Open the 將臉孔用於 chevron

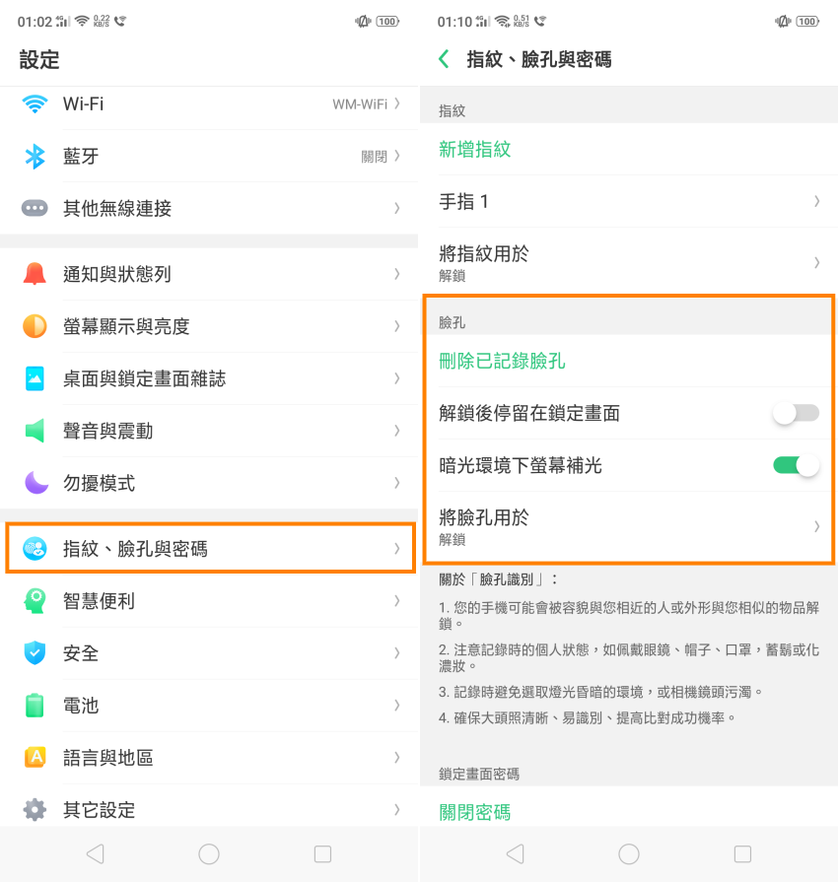click(x=816, y=526)
